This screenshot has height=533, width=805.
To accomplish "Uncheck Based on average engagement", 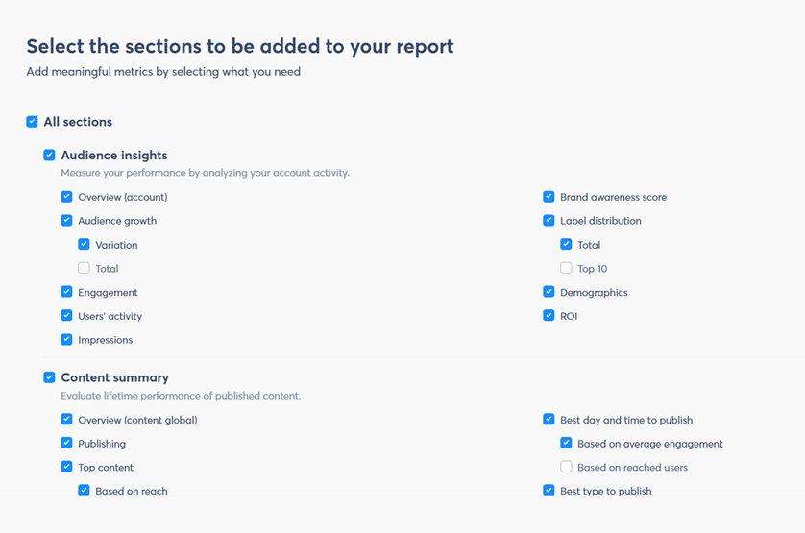I will [566, 444].
